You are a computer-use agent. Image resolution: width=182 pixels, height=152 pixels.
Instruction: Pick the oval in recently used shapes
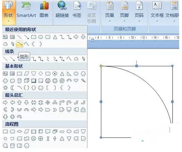pyautogui.click(x=41, y=37)
